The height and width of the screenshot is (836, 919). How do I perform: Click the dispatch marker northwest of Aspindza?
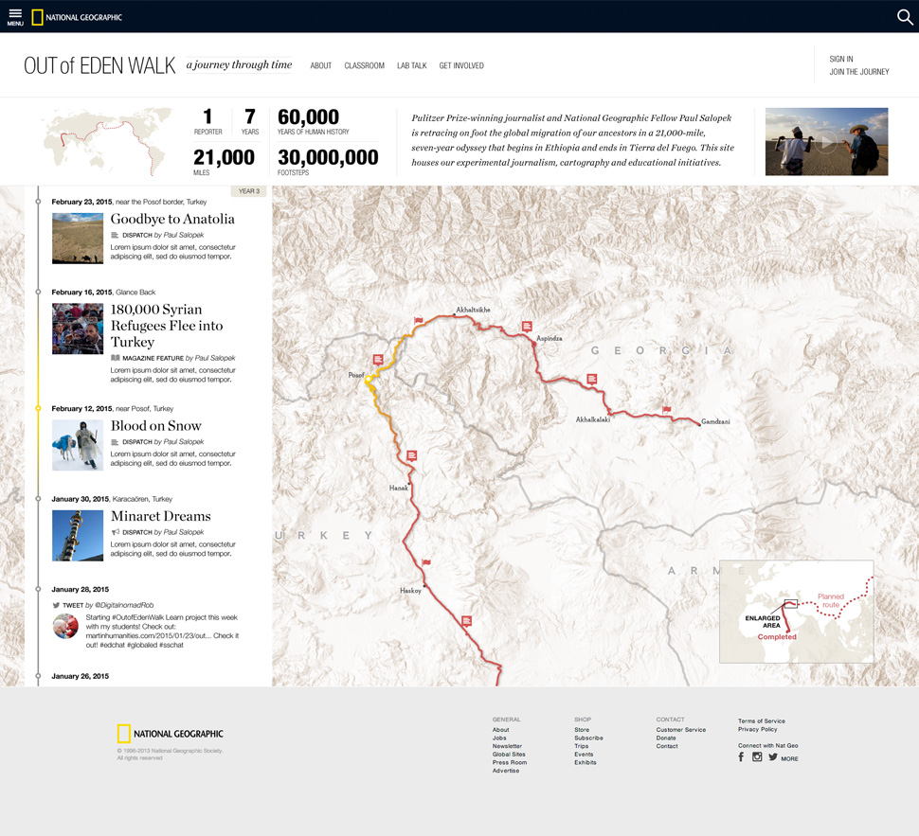[527, 327]
